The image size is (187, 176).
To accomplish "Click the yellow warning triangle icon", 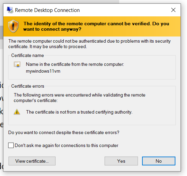I will pyautogui.click(x=17, y=112).
